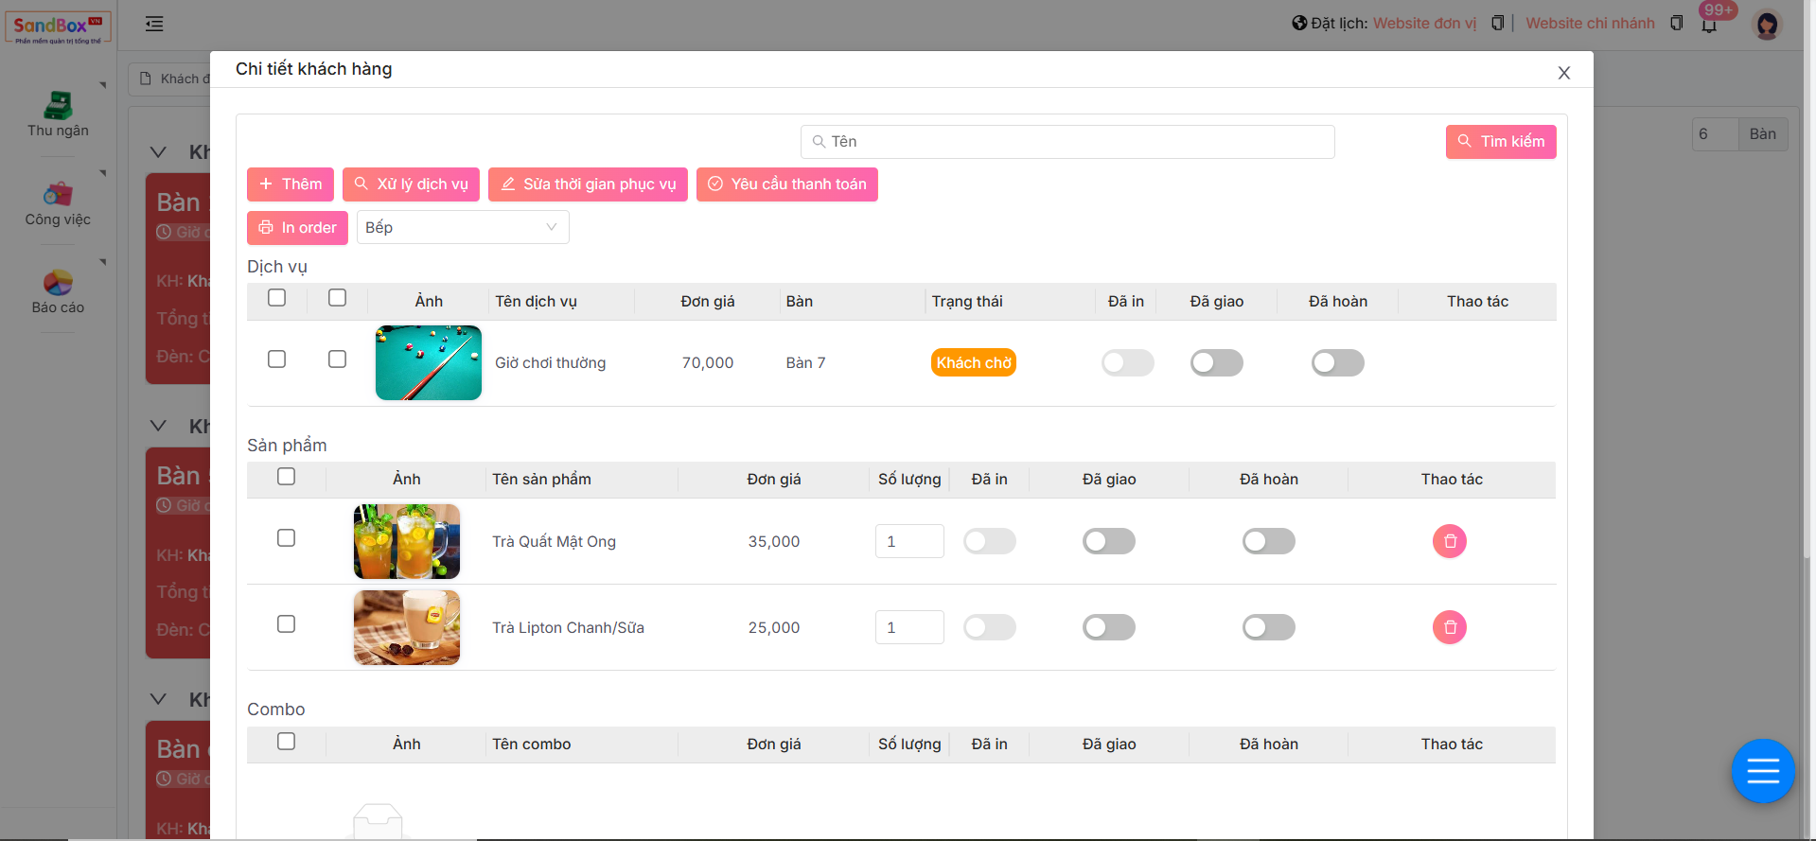Open the Công việc sidebar icon
The width and height of the screenshot is (1816, 841).
[x=58, y=195]
